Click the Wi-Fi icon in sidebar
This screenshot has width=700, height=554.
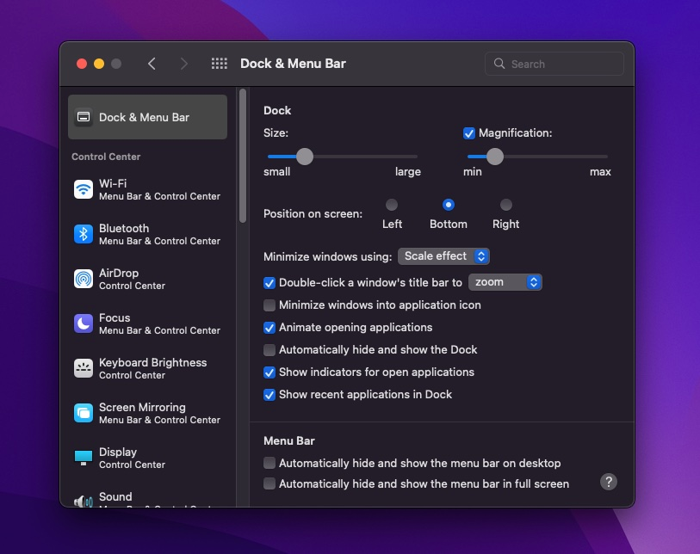84,189
